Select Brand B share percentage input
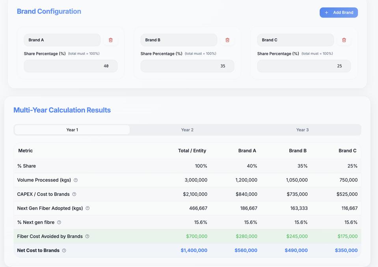 [x=187, y=66]
